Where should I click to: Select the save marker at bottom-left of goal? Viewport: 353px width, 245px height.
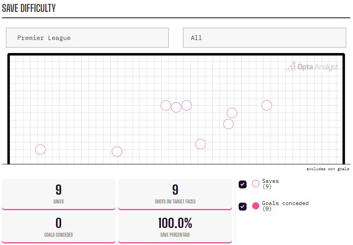[x=40, y=150]
